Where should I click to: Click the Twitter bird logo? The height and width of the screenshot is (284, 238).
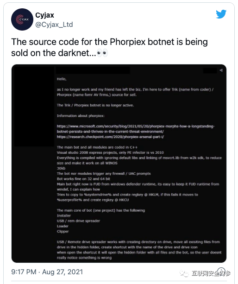(221, 14)
